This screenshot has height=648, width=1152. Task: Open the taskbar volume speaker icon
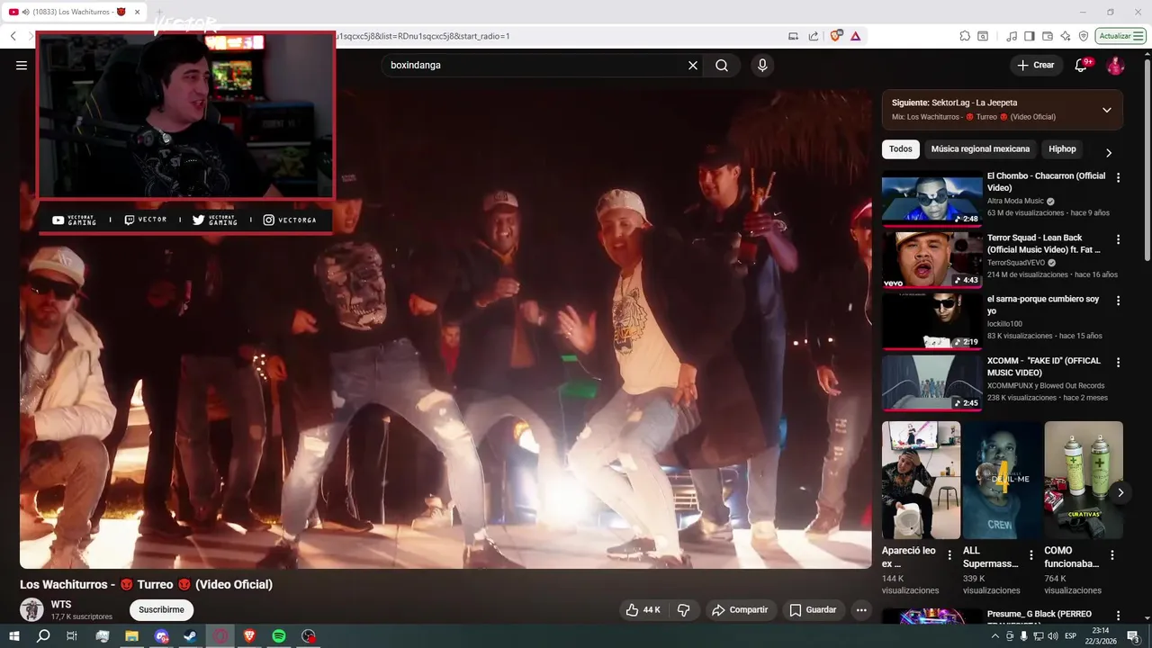1053,636
